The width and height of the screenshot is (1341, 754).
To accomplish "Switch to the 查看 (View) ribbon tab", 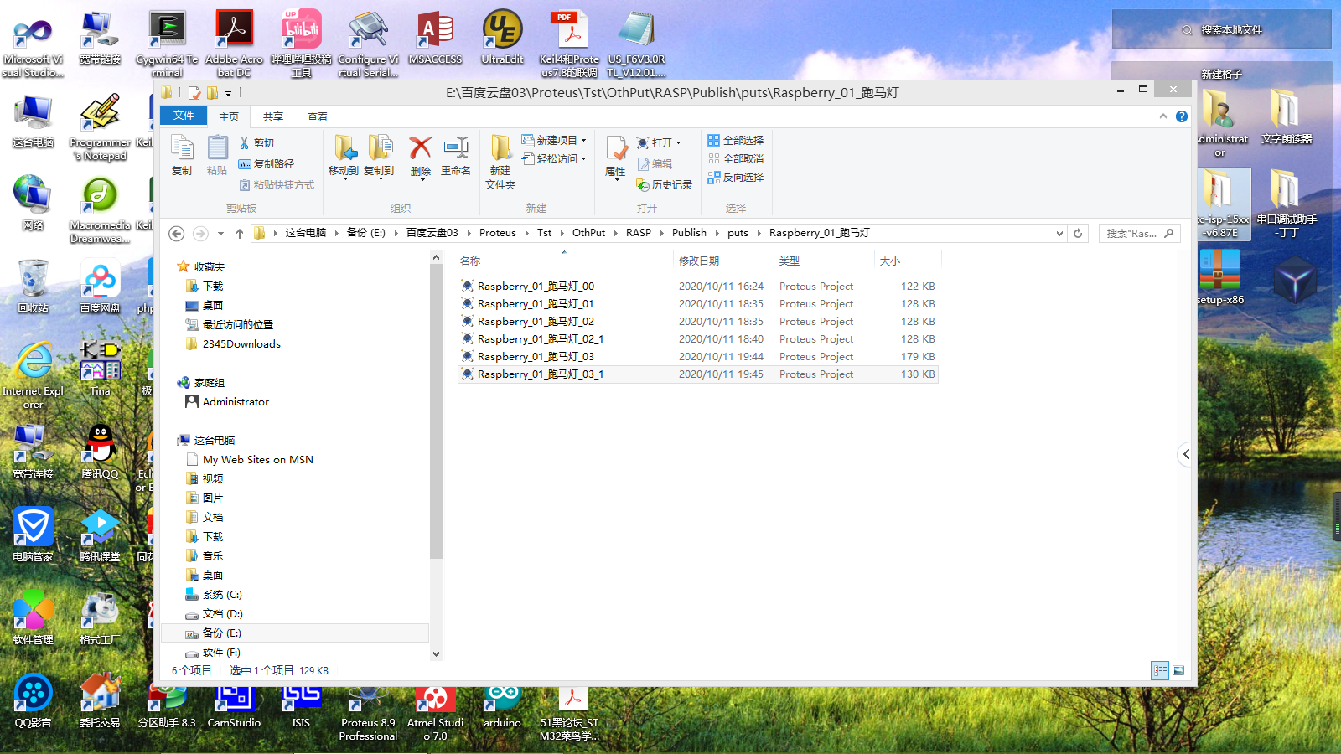I will 316,116.
